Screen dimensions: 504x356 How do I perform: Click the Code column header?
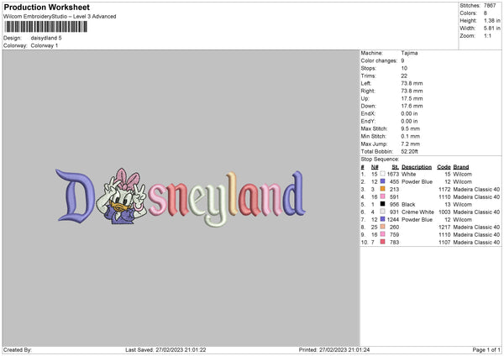click(444, 167)
